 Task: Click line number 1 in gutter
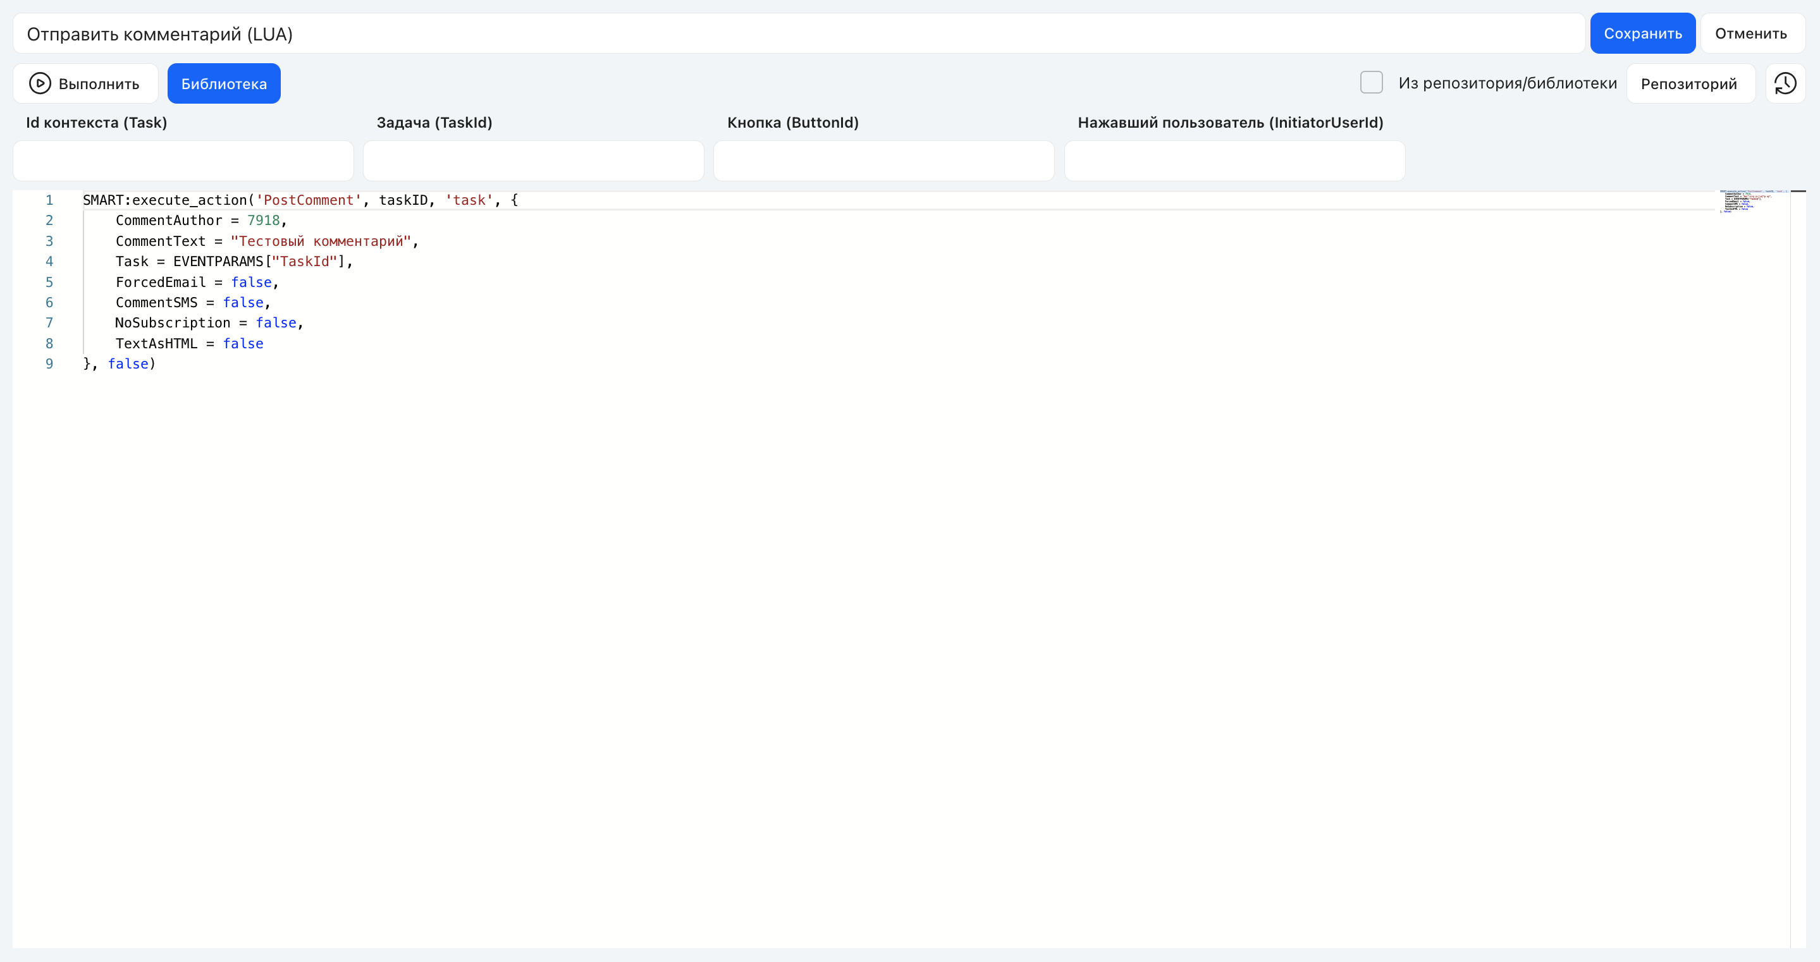click(49, 200)
